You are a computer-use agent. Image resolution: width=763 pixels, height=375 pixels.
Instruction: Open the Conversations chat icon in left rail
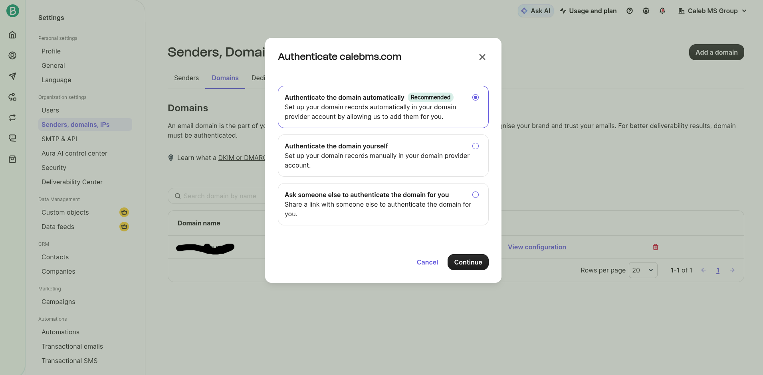click(x=12, y=138)
